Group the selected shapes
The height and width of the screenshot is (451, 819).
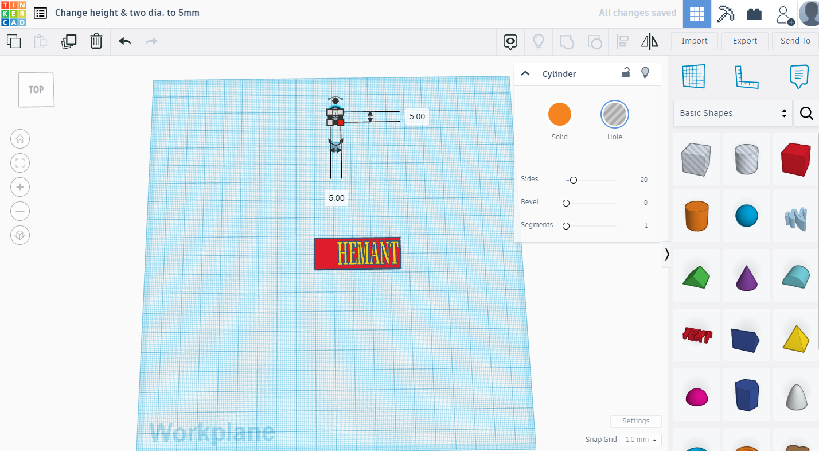(567, 41)
